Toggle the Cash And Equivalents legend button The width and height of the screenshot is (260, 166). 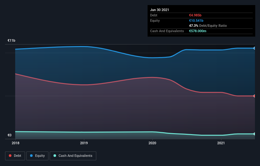tap(73, 156)
